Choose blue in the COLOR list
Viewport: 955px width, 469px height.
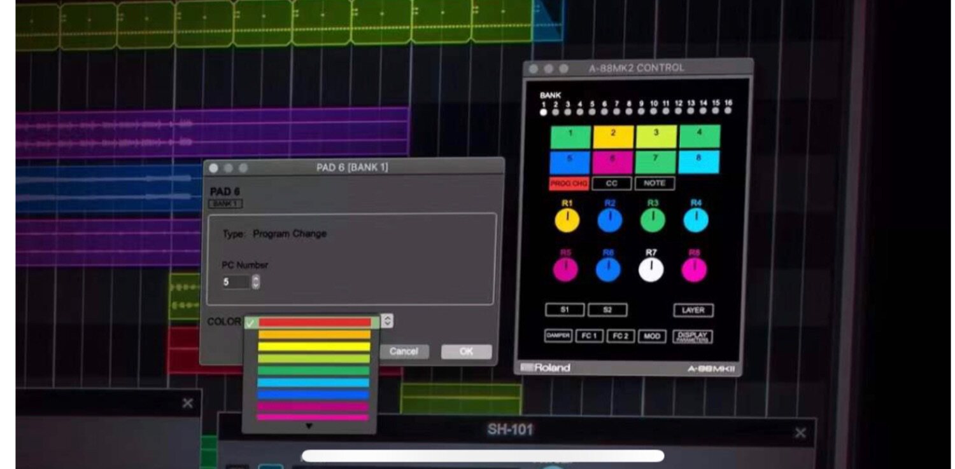click(x=314, y=395)
